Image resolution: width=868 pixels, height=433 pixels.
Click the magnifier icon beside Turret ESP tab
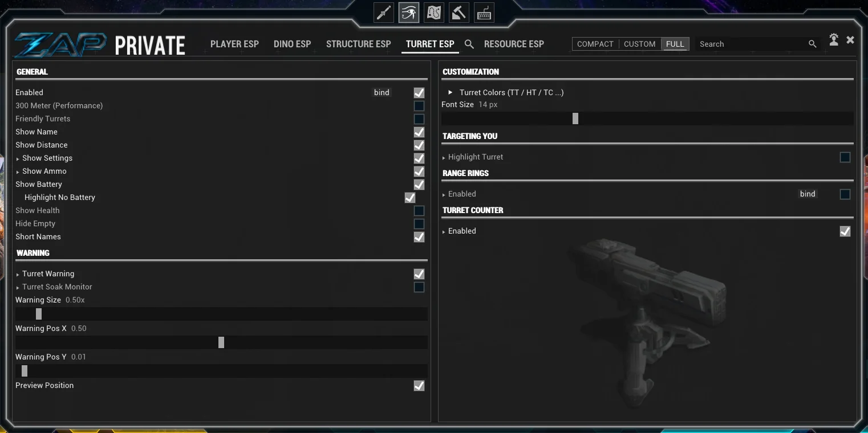tap(469, 44)
